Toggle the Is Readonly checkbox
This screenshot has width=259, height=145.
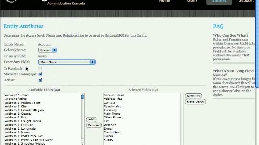(40, 68)
